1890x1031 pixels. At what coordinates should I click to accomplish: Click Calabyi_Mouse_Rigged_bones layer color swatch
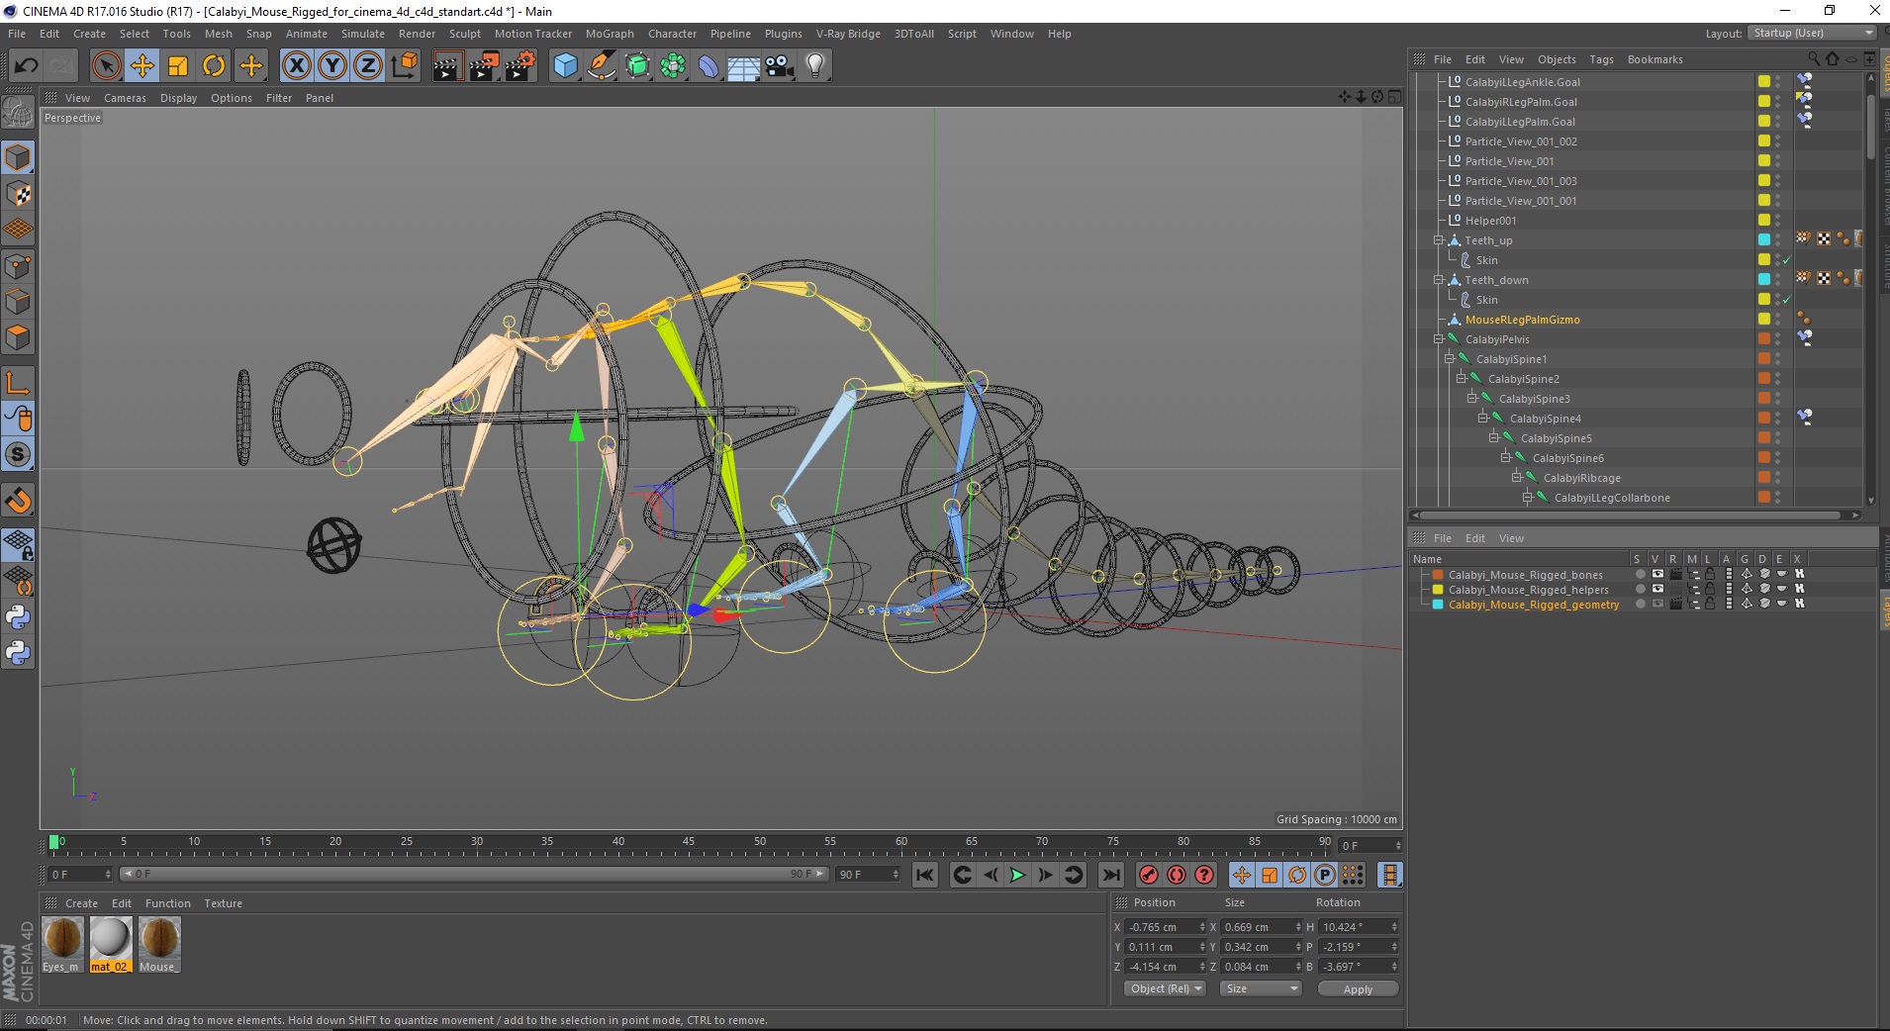(1438, 575)
